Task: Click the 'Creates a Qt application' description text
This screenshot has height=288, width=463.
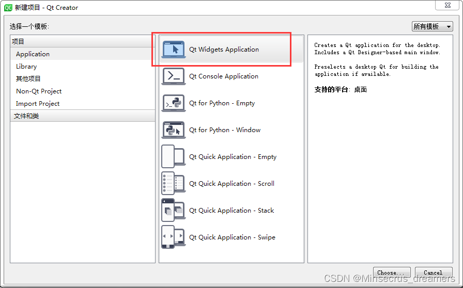Action: tap(377, 49)
